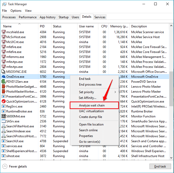Sort by the CPU column header

(103, 26)
